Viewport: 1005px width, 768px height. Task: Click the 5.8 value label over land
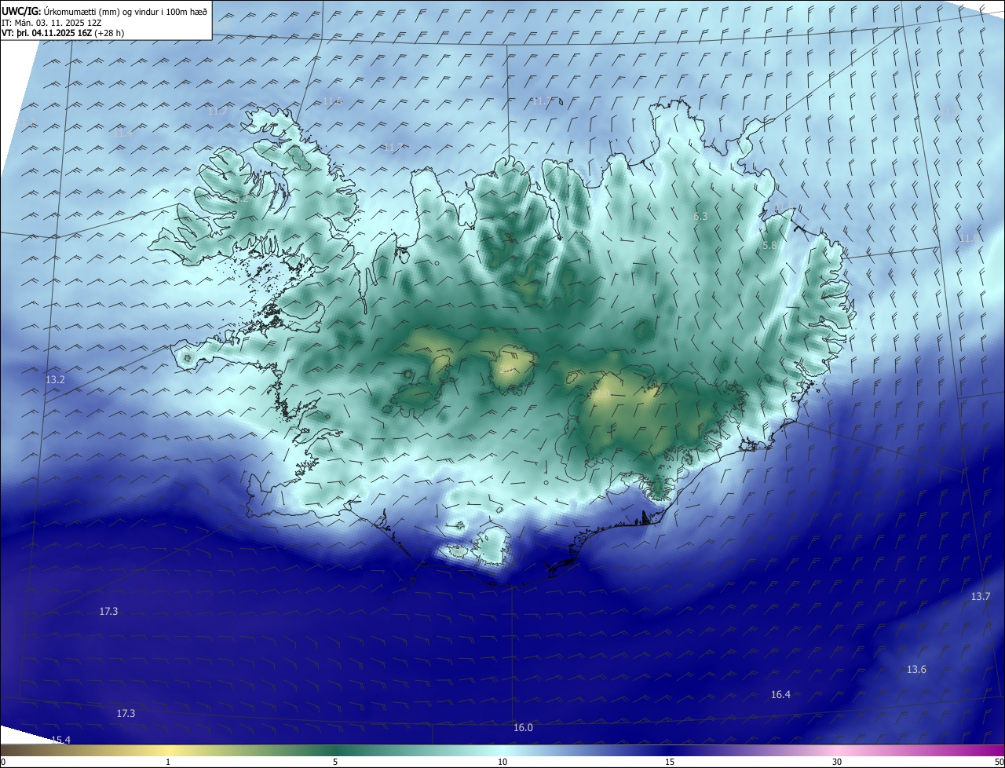[x=769, y=246]
